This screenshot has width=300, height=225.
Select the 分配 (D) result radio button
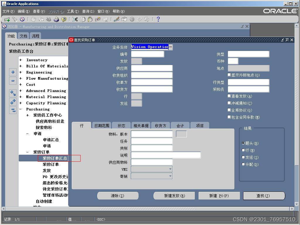click(x=243, y=164)
